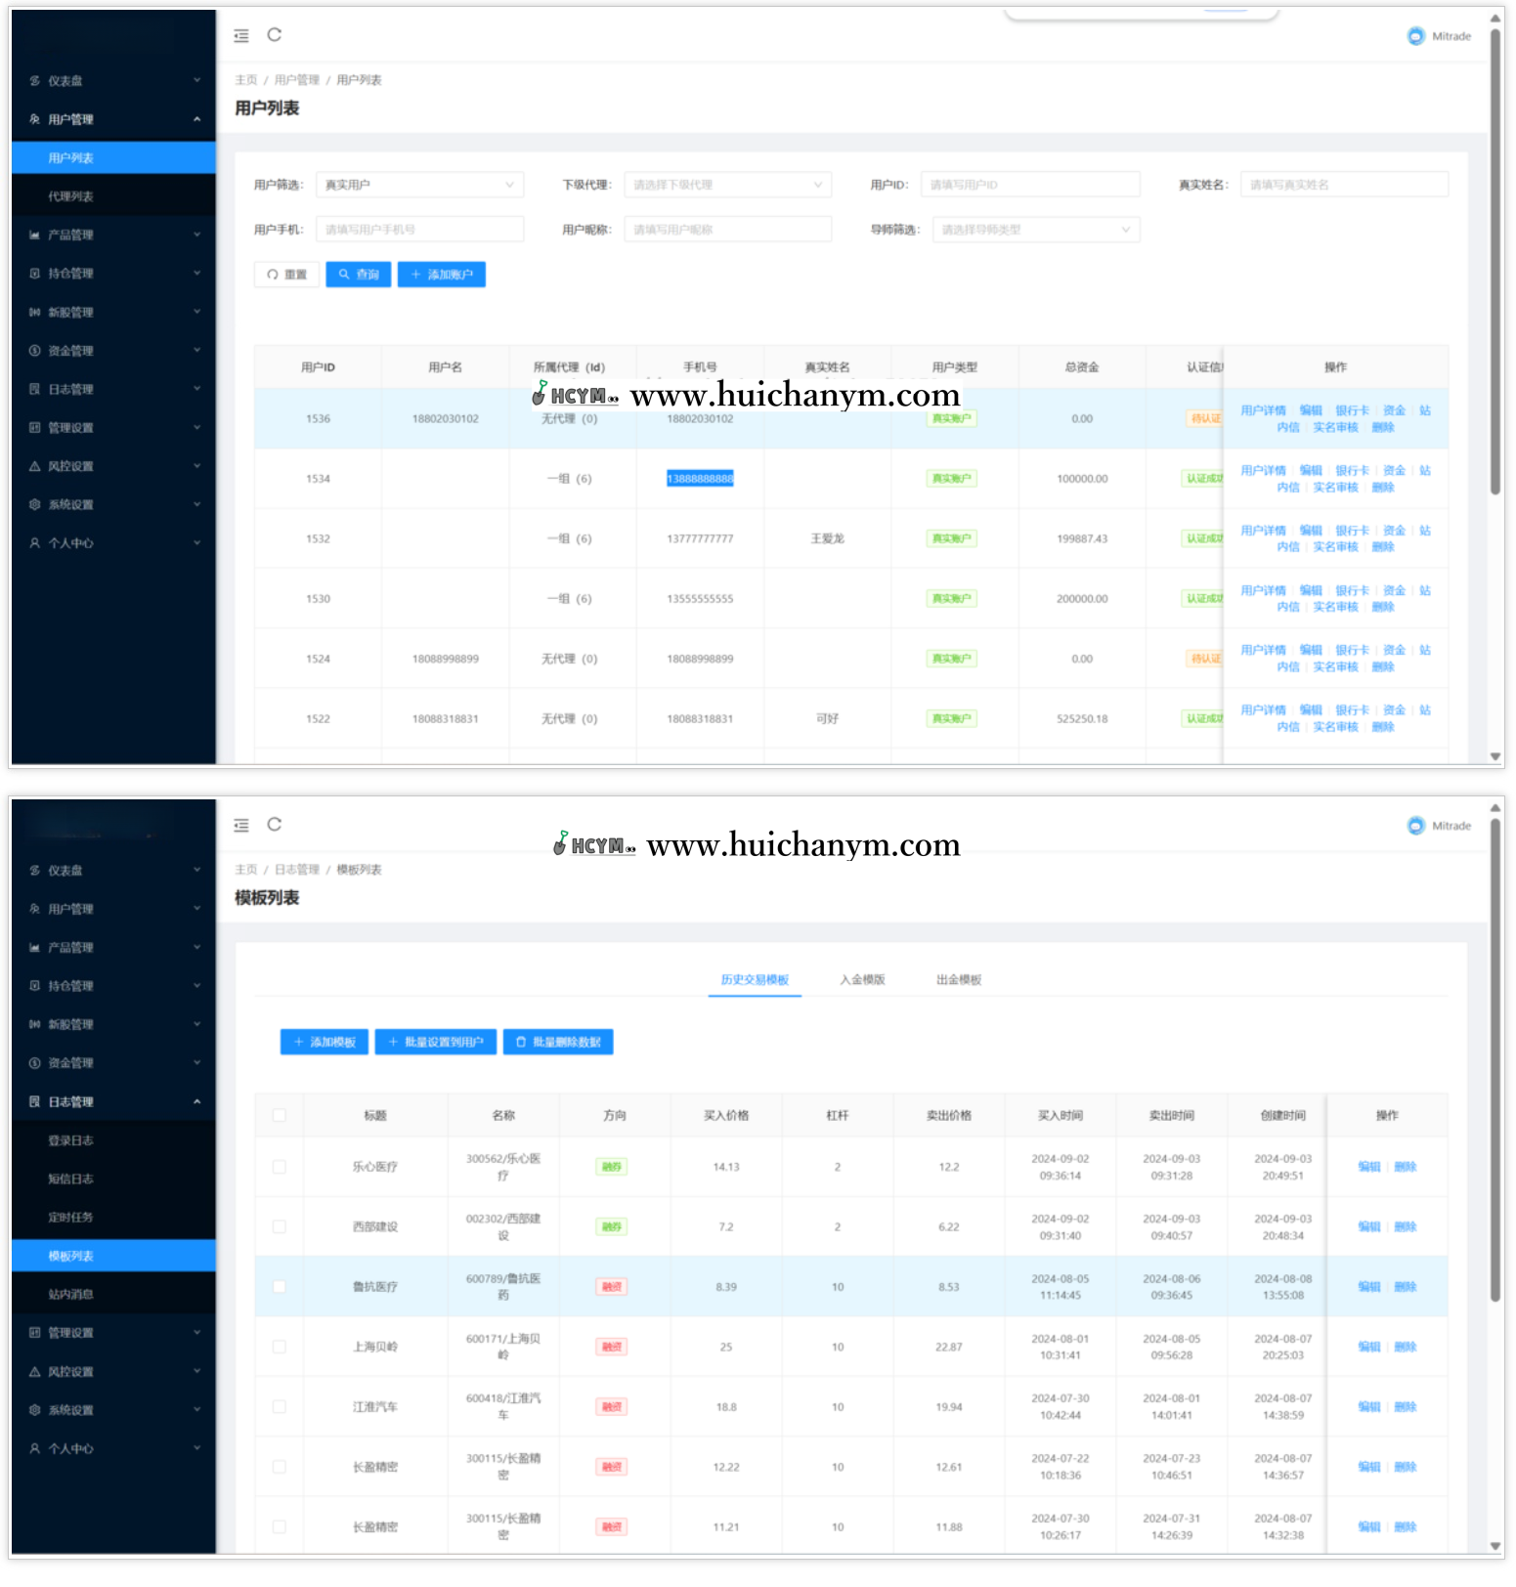Open 代理列表 in the sidebar
The image size is (1516, 1587).
pyautogui.click(x=71, y=196)
